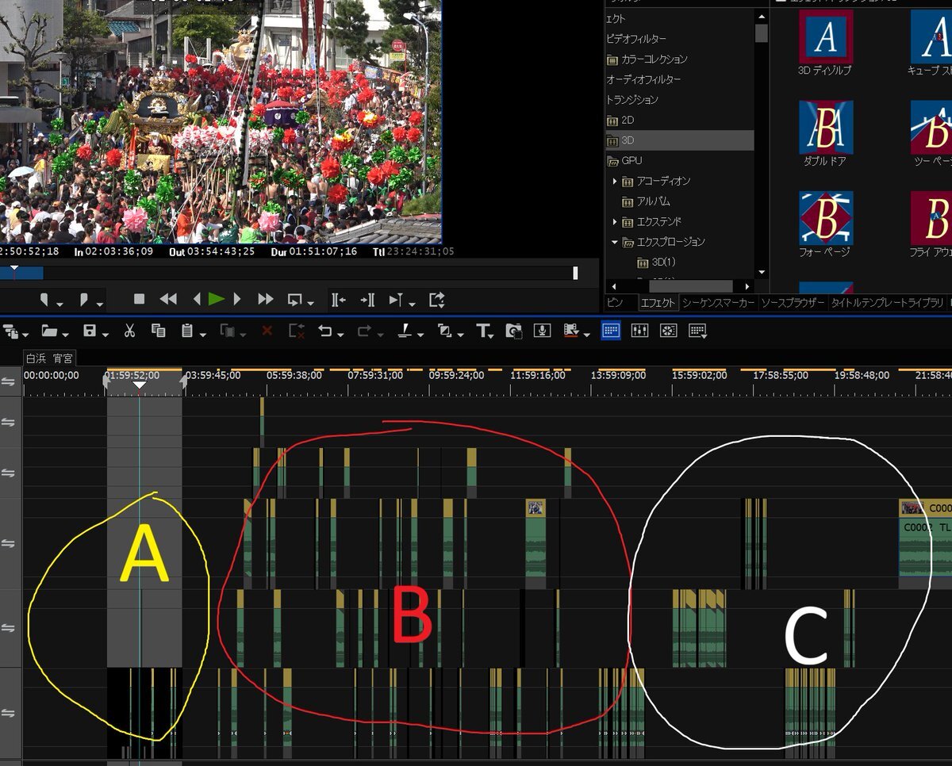Select the GPU folder in effect tree
The width and height of the screenshot is (952, 766).
(624, 161)
